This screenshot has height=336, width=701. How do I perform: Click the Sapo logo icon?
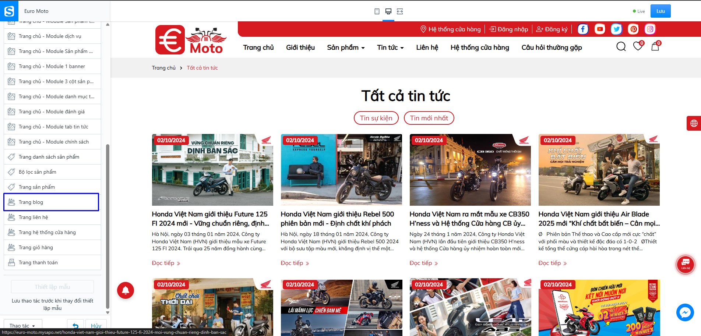pyautogui.click(x=9, y=11)
